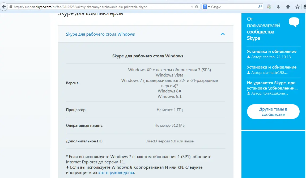The image size is (306, 178).
Task: Go back with the browser back arrow
Action: click(4, 7)
